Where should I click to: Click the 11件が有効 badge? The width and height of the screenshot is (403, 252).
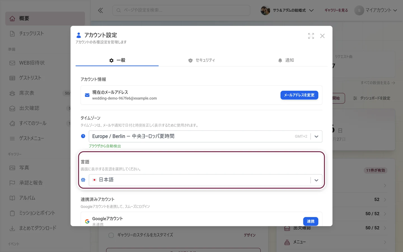[x=376, y=171]
